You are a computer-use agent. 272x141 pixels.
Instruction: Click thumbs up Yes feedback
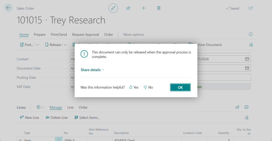[134, 87]
